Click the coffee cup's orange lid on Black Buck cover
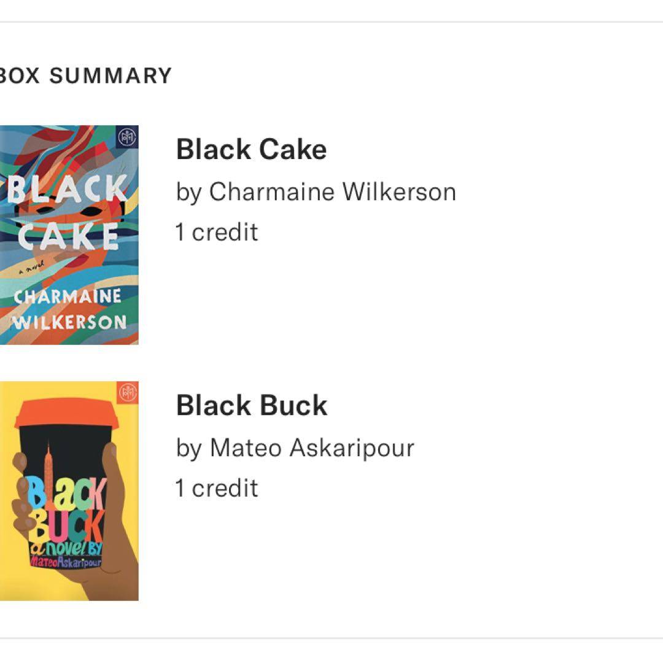This screenshot has height=663, width=663. pos(64,415)
